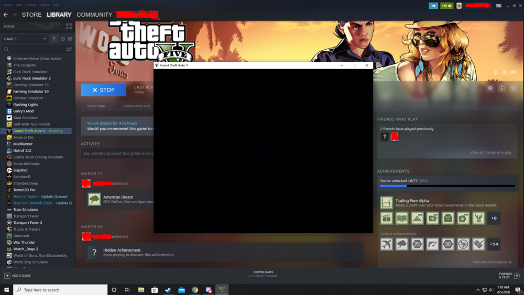Viewport: 524px width, 295px height.
Task: Select the locked airplane achievement icon
Action: tap(386, 244)
